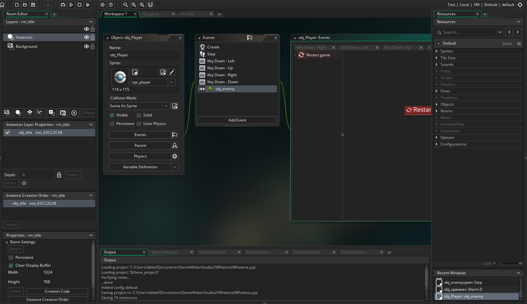The image size is (527, 304).
Task: Delete selected layer with the cross icon
Action: (74, 113)
